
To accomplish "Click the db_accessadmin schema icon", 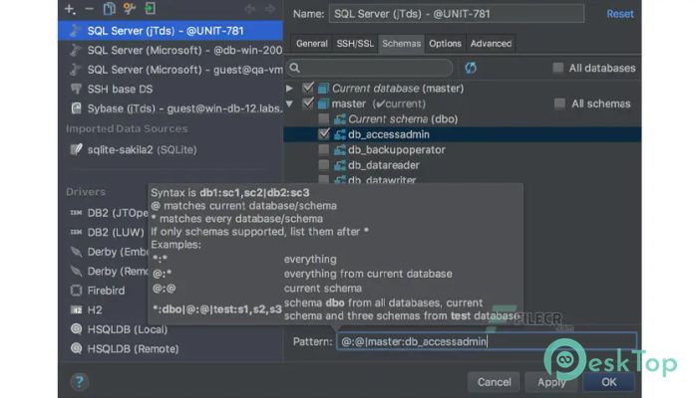I will coord(340,134).
